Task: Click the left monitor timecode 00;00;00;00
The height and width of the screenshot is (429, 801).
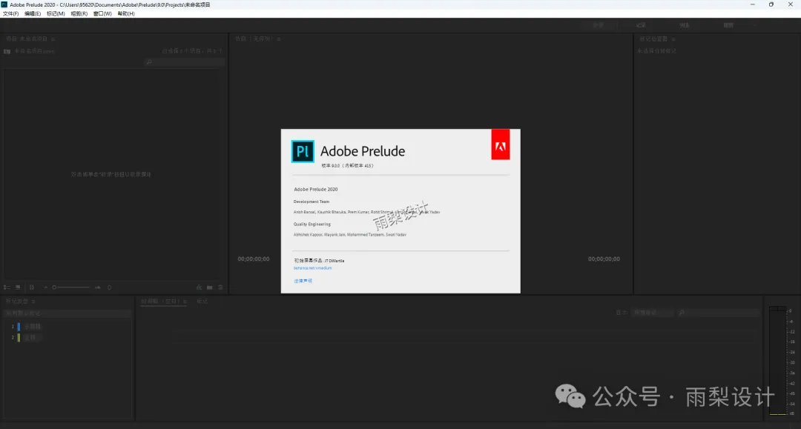Action: coord(254,259)
